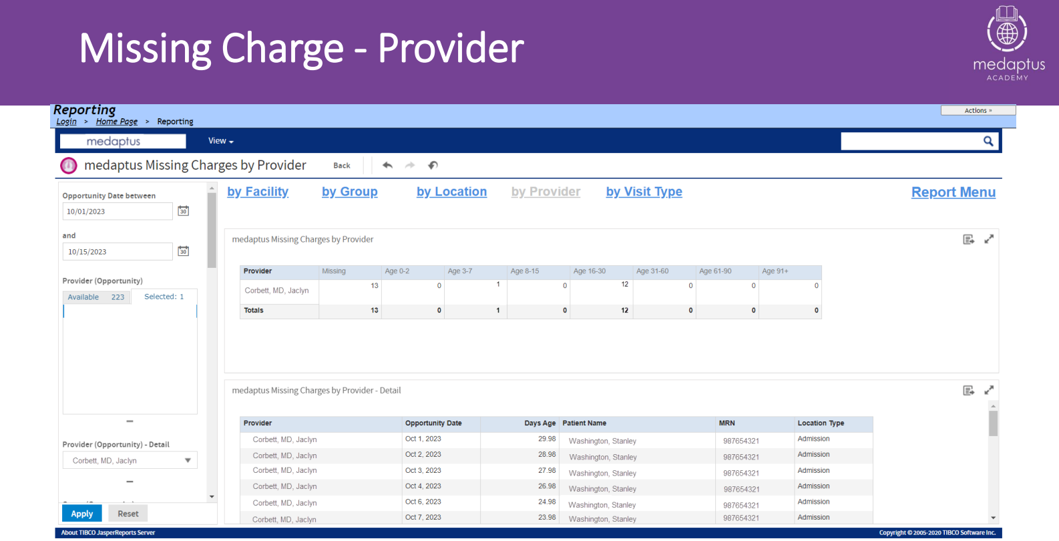Click the 24.98 days age value
Image resolution: width=1059 pixels, height=541 pixels.
coord(547,502)
